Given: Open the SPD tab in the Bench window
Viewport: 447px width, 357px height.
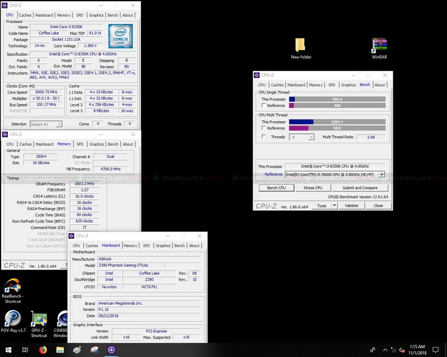Looking at the screenshot, I should (331, 85).
